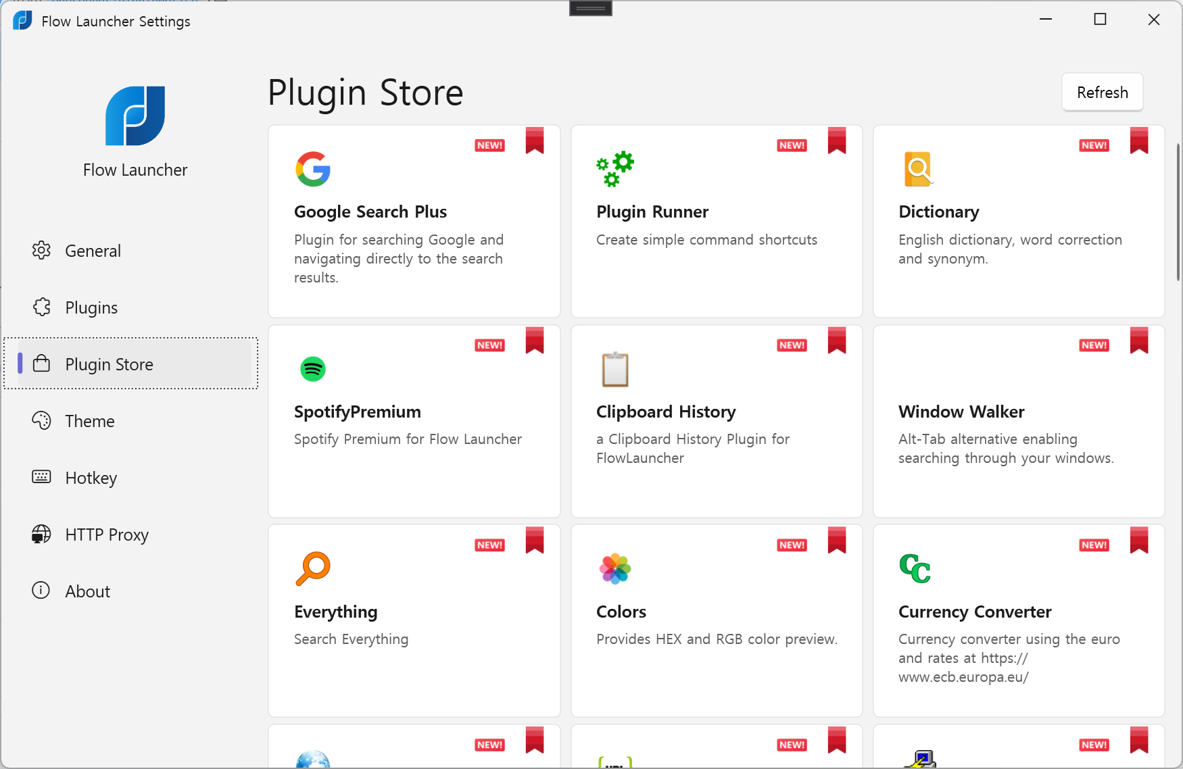Click the red bookmark ribbon on Colors card
The width and height of the screenshot is (1183, 769).
837,541
